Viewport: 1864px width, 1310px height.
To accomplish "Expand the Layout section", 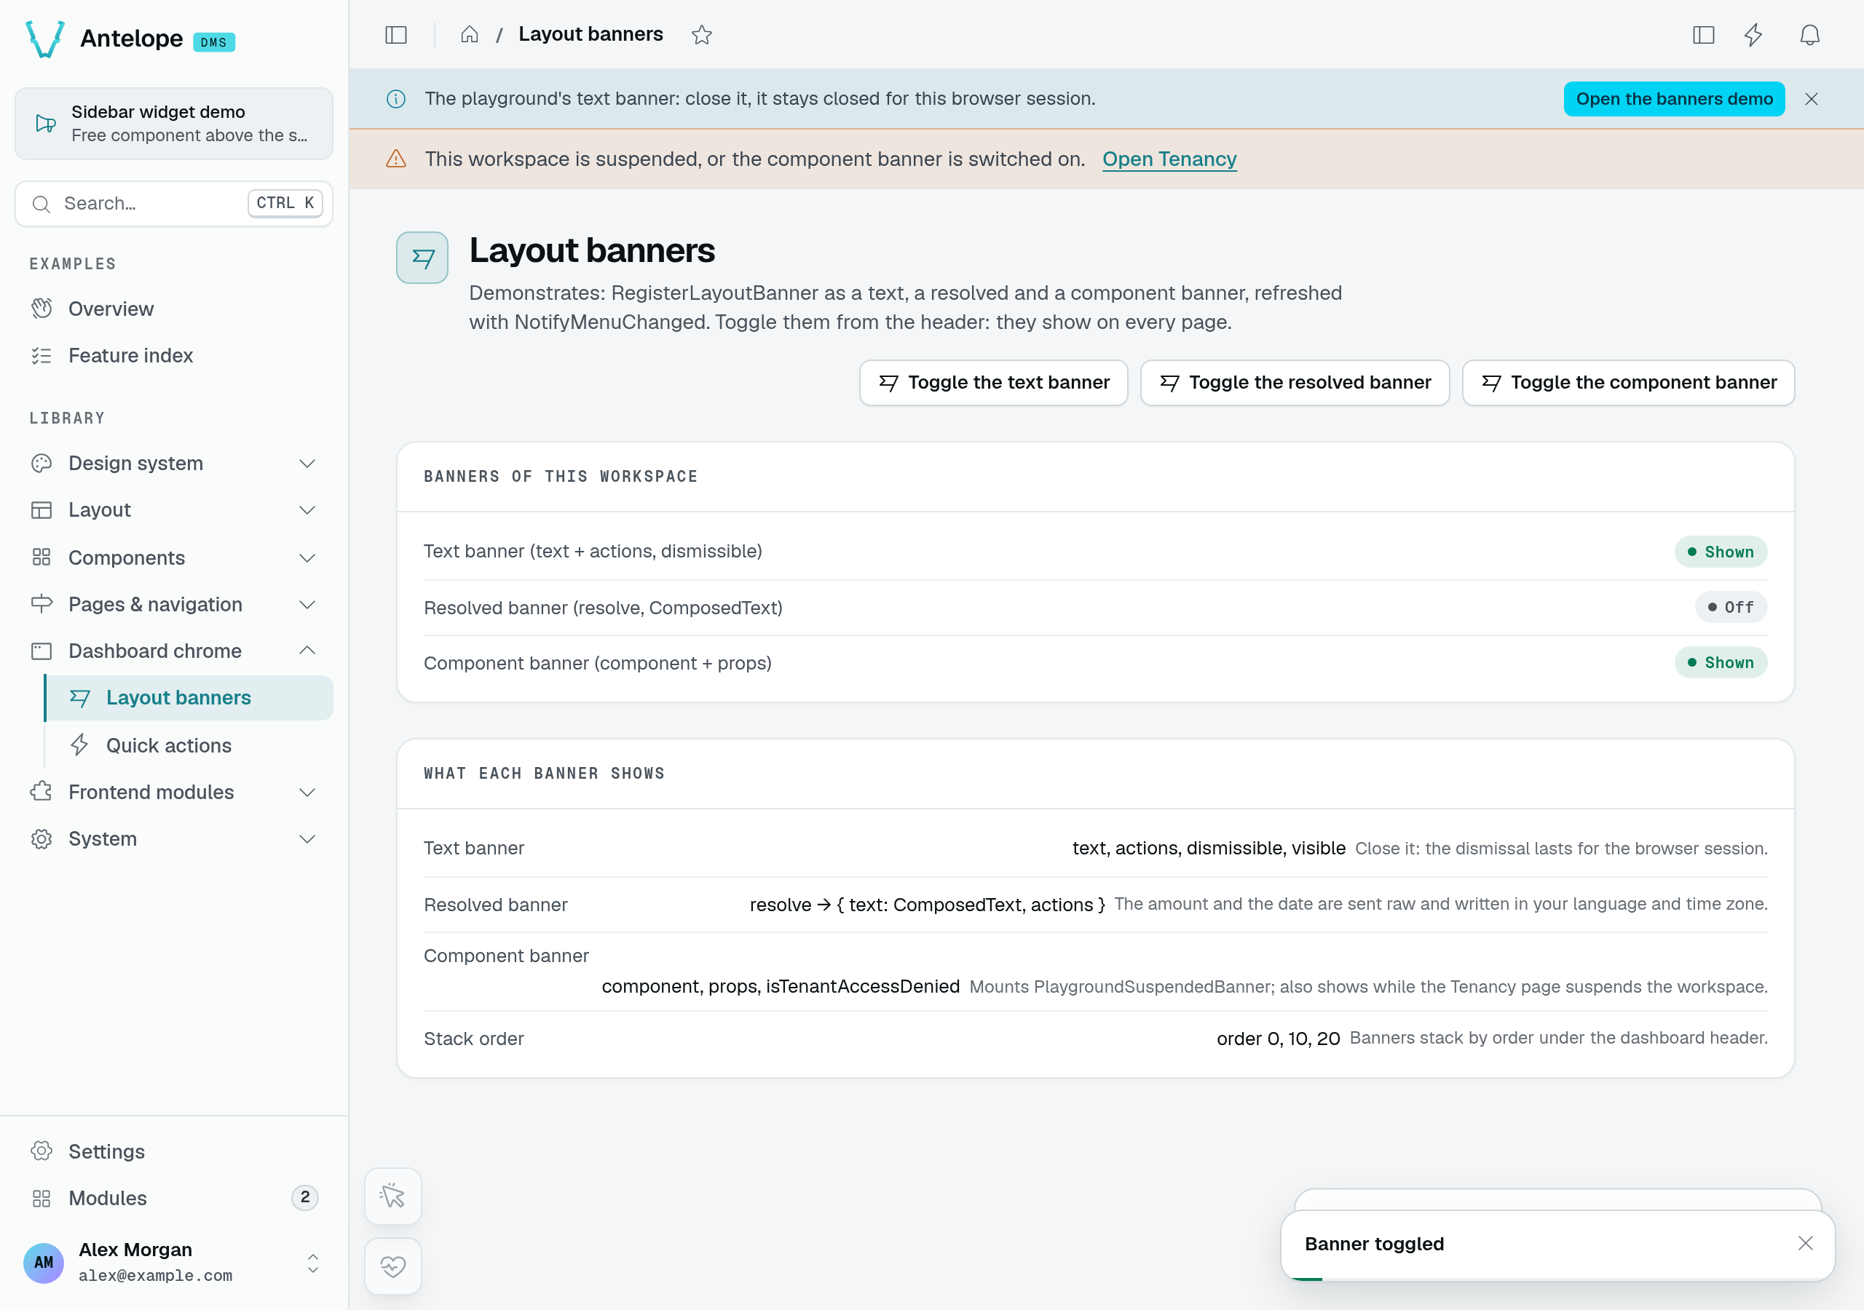I will [174, 509].
